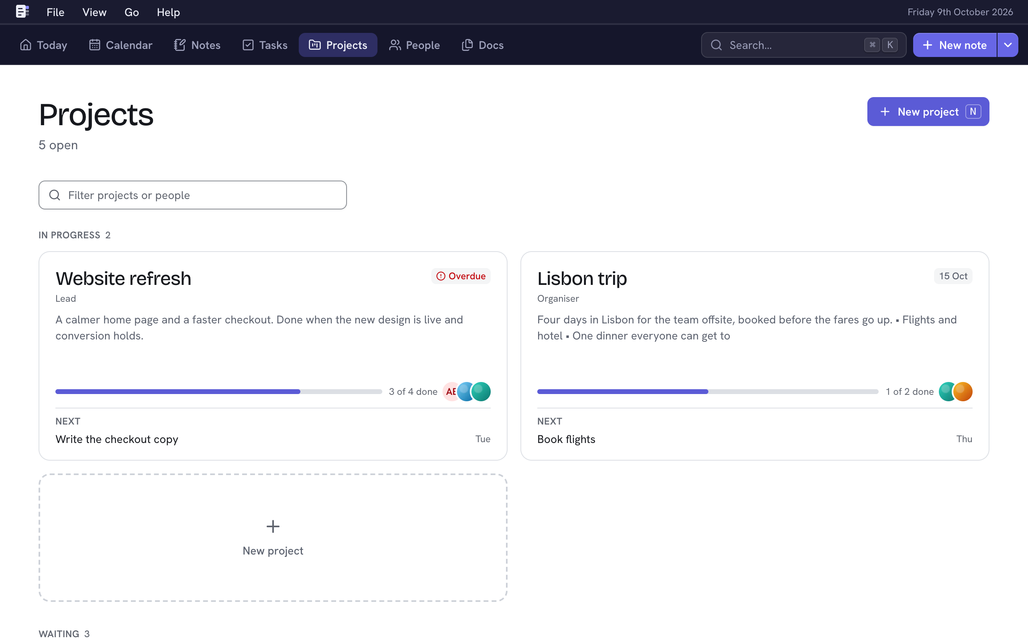Screen dimensions: 1028x642
Task: Expand the New note dropdown arrow
Action: tap(1008, 45)
